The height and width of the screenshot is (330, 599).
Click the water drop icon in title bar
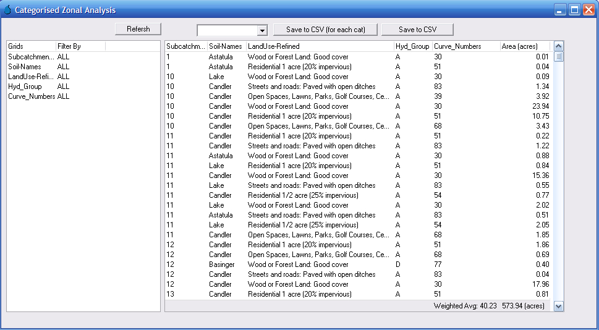coord(7,9)
